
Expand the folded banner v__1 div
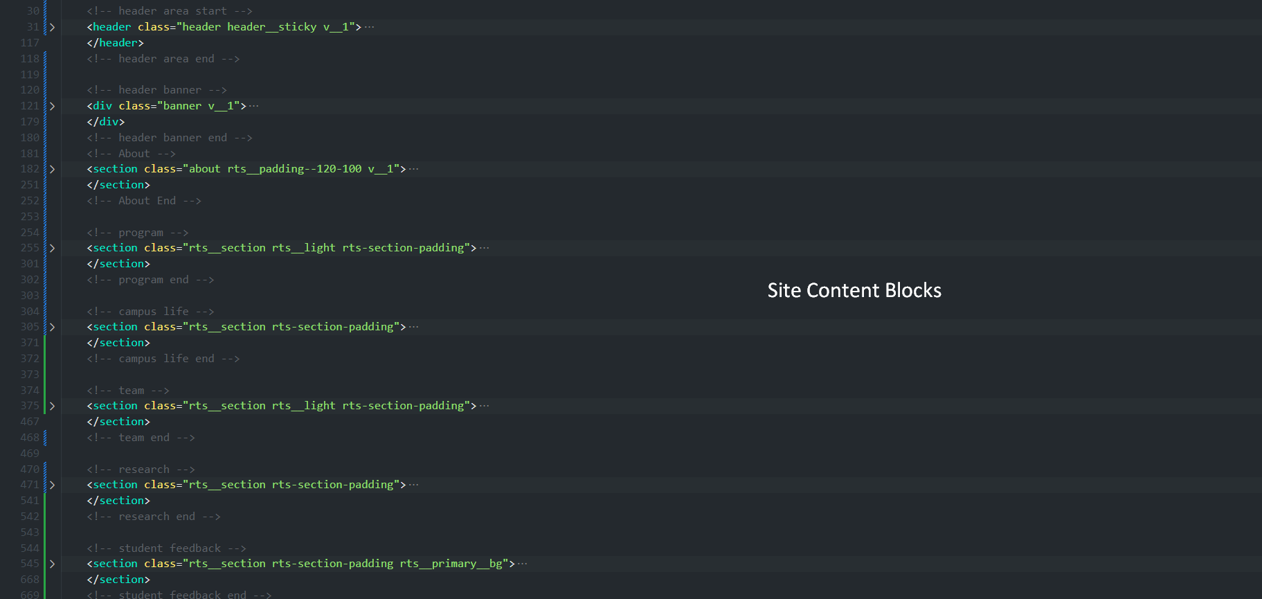[52, 106]
